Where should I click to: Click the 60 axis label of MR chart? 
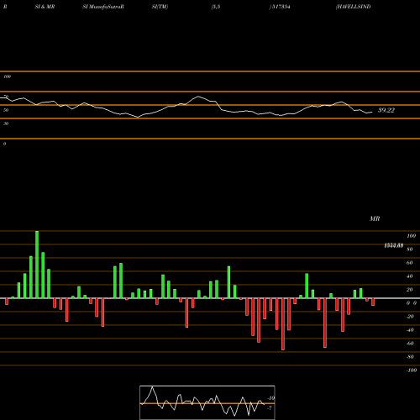coord(409,263)
